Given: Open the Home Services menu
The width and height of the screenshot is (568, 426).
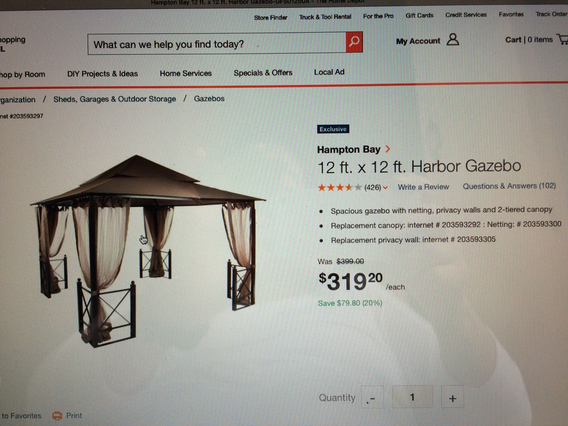Looking at the screenshot, I should coord(185,73).
